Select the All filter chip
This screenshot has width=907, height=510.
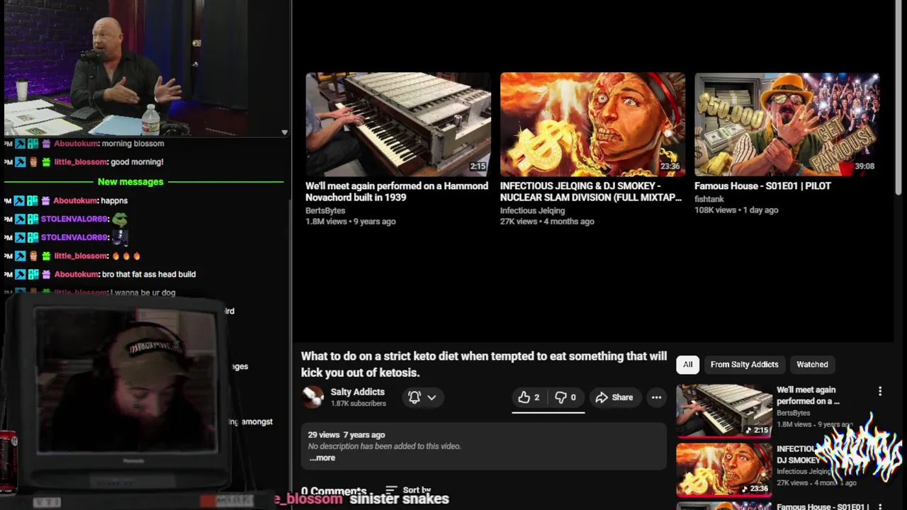click(687, 364)
